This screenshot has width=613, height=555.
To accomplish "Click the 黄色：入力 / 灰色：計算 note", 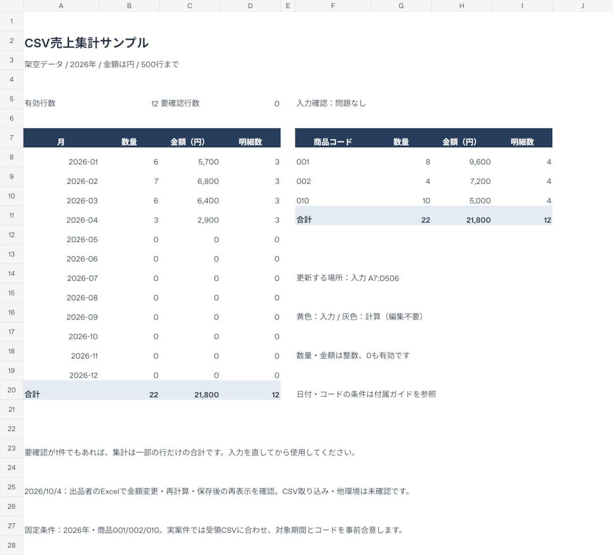I will (362, 316).
